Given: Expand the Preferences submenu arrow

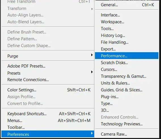Looking at the screenshot, I should click(92, 133).
